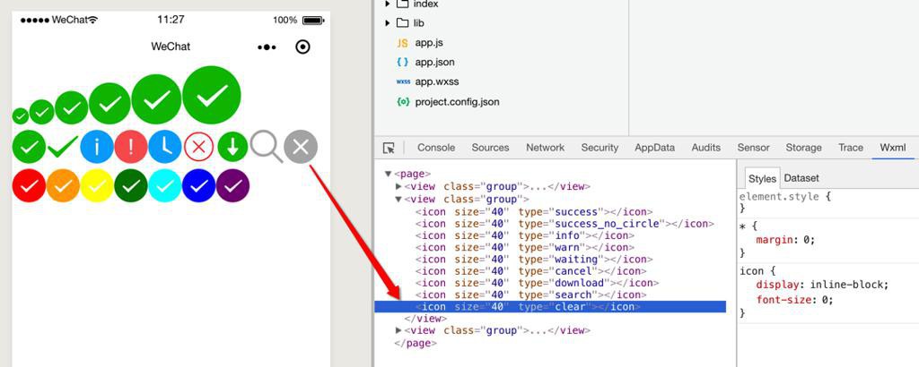Click the largest green success icon

[212, 95]
